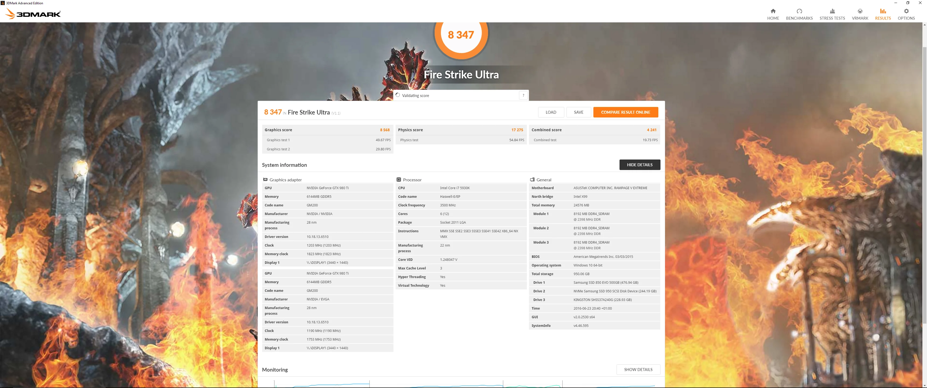The height and width of the screenshot is (388, 927).
Task: Open the validation help question mark
Action: pyautogui.click(x=523, y=95)
